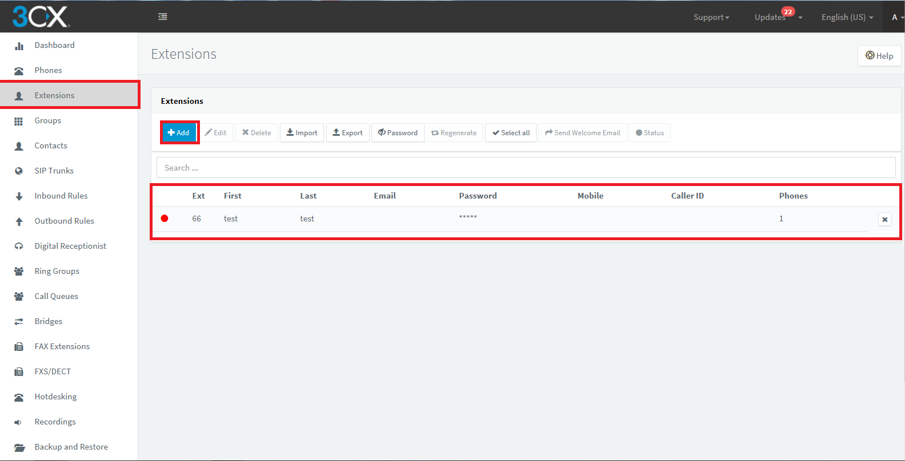The image size is (905, 461).
Task: Open the English (US) language dropdown
Action: [847, 17]
